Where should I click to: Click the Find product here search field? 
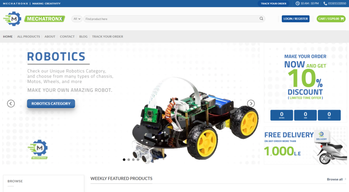pyautogui.click(x=170, y=19)
